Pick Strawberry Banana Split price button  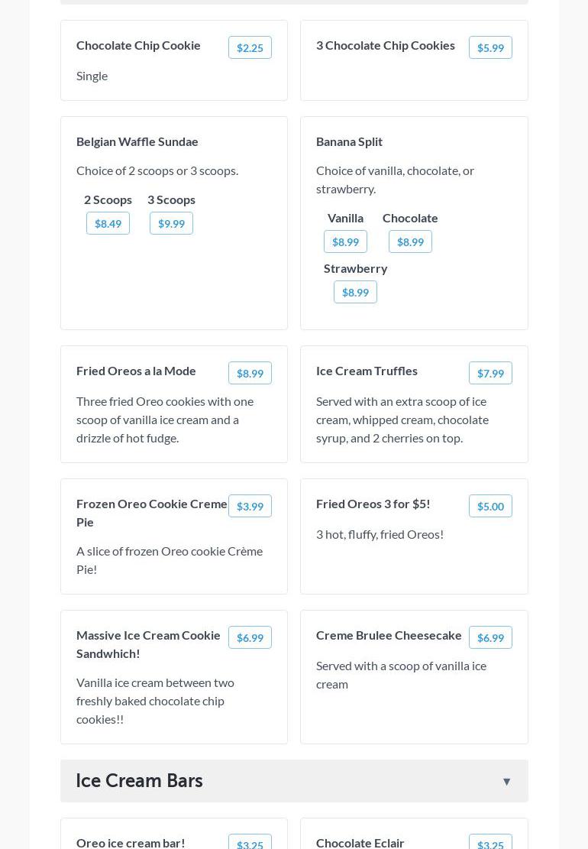click(355, 292)
